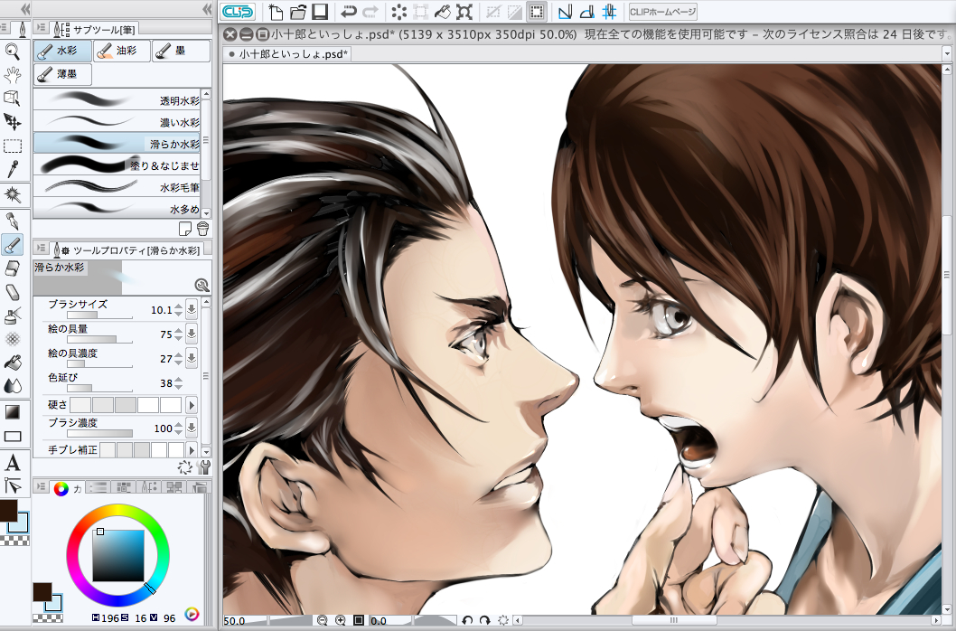Open ブラシ濃度 dynamics settings button
This screenshot has height=631, width=956.
click(192, 428)
